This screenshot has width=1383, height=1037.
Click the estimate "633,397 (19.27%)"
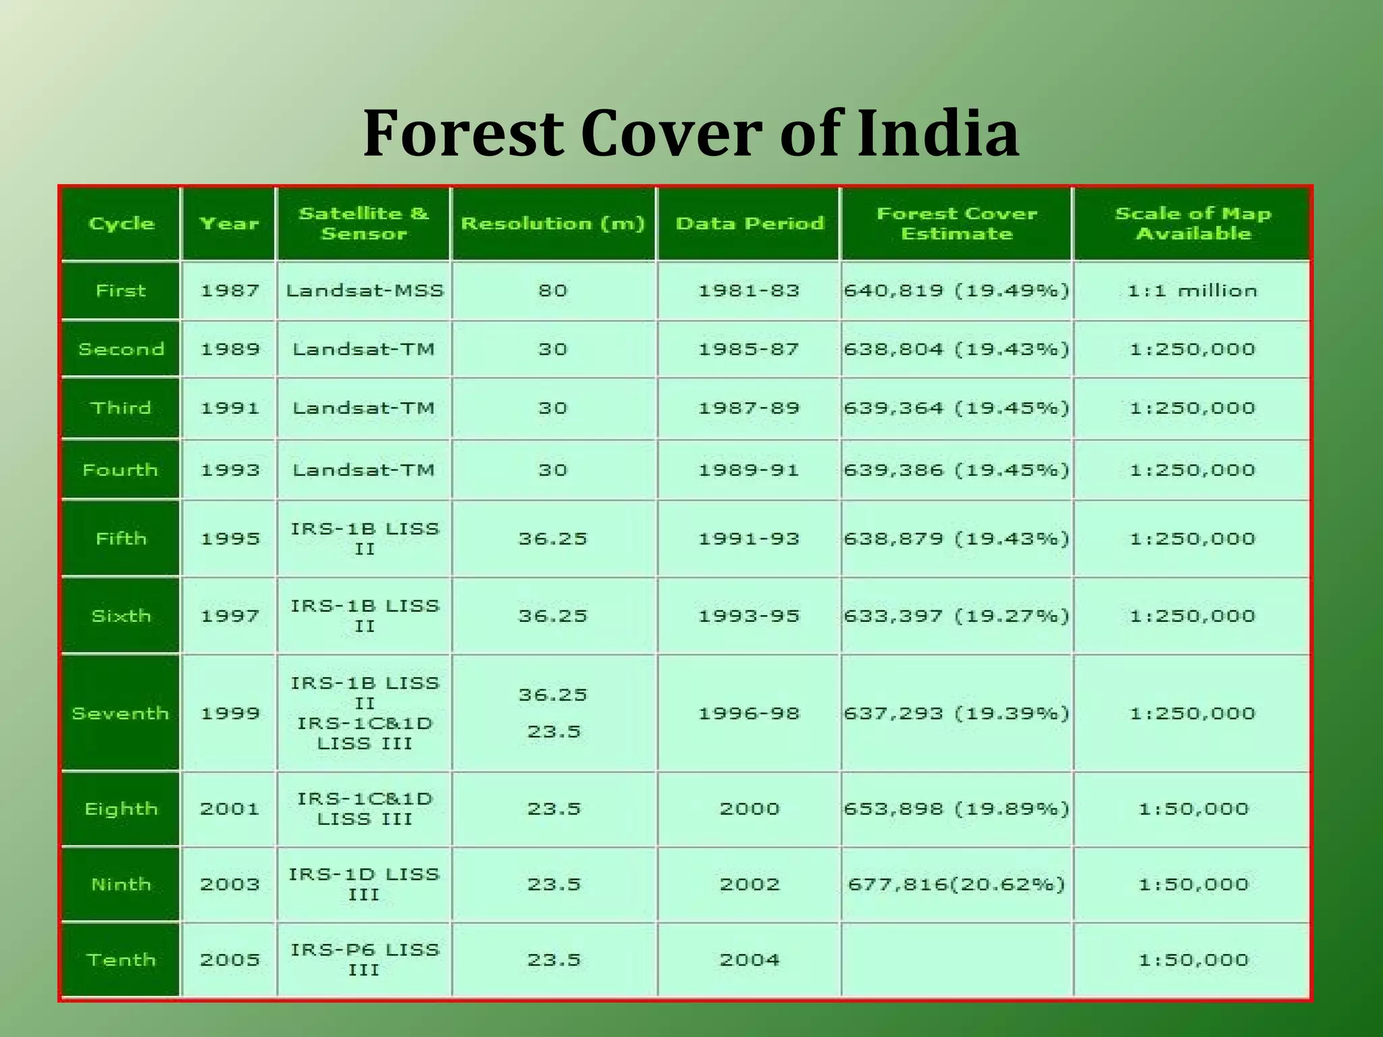tap(957, 616)
